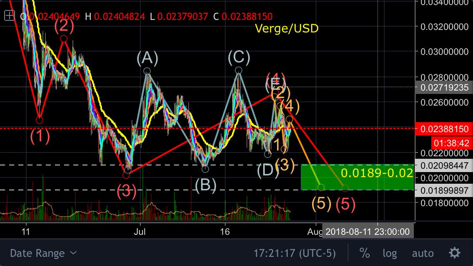The height and width of the screenshot is (266, 473).
Task: Select the red wave (2) label
Action: 64,26
